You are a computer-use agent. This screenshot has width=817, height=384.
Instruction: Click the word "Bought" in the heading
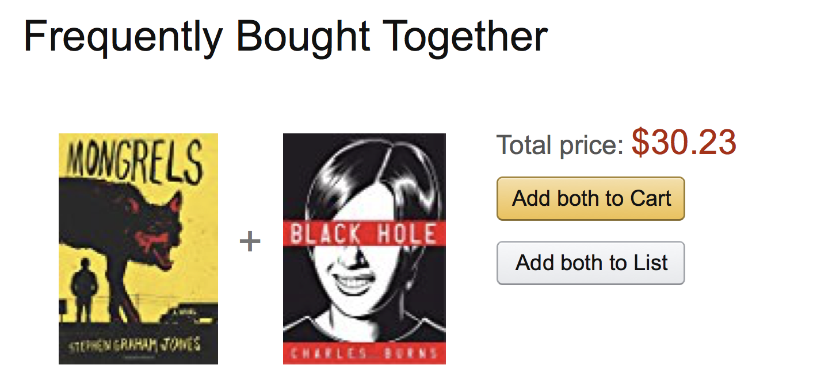[303, 36]
